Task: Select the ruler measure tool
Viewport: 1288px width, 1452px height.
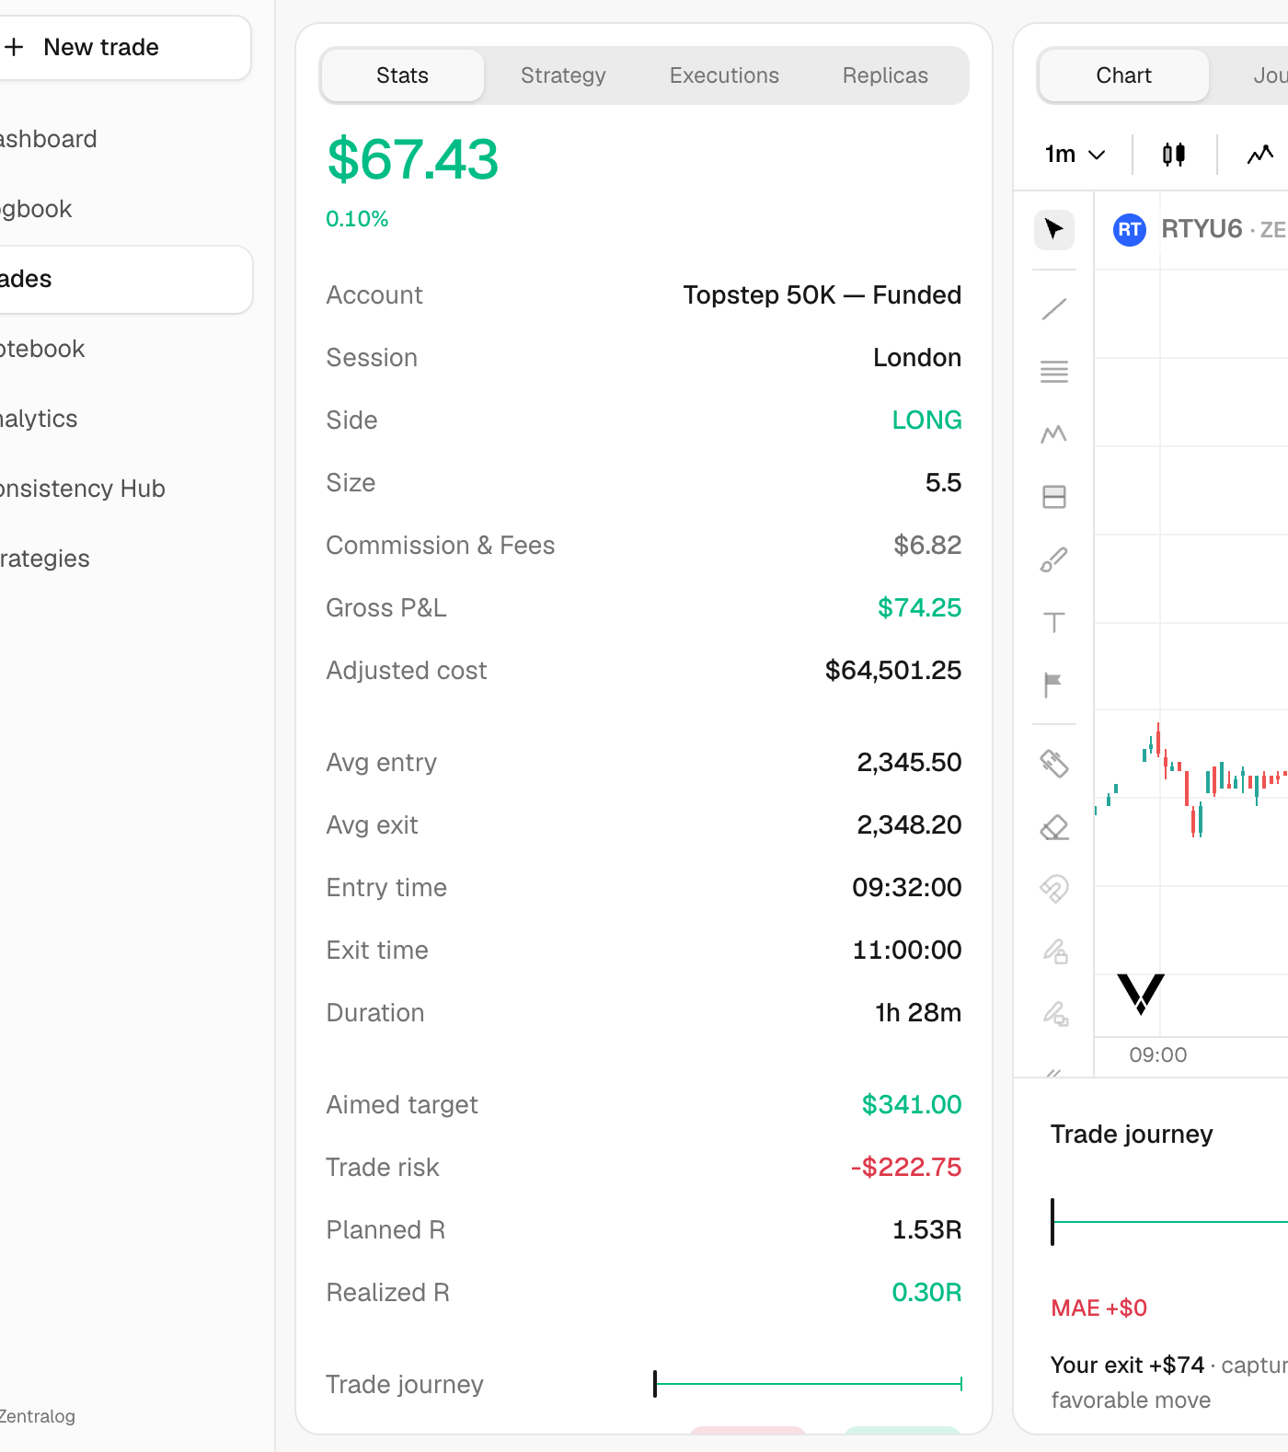Action: click(1054, 764)
